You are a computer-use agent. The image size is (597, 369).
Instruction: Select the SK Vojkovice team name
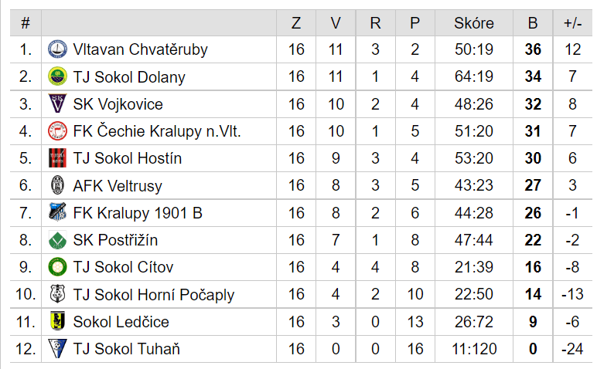click(x=118, y=104)
